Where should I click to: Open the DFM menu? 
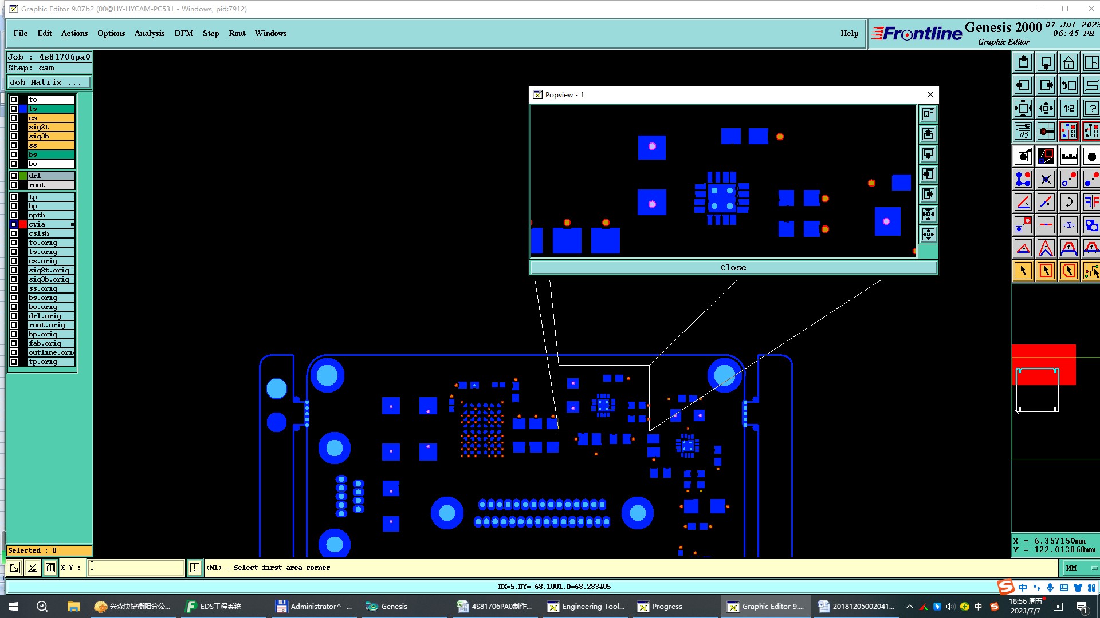[183, 33]
